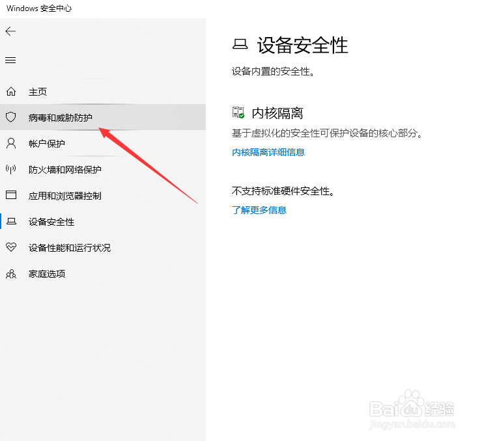The height and width of the screenshot is (441, 482).
Task: Click Windows 安全中心 window title
Action: tap(39, 8)
